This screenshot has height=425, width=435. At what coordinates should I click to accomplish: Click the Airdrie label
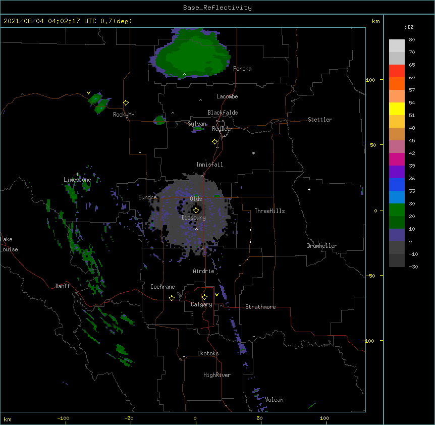click(204, 271)
